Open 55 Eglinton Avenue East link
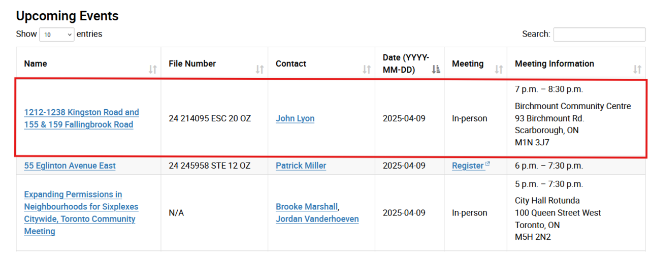 point(70,166)
